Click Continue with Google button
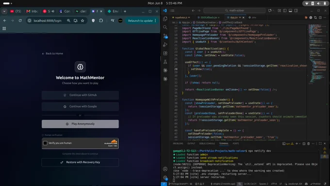The image size is (330, 186). [x=80, y=106]
